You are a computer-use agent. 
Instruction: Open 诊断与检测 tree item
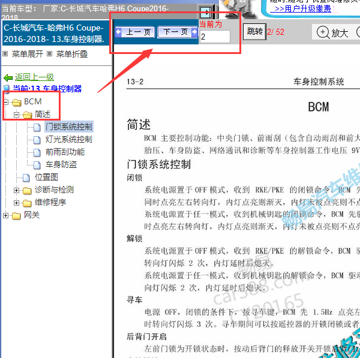[x=54, y=189]
